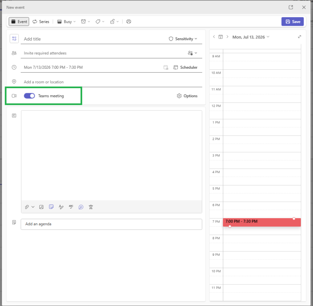This screenshot has height=306, width=313.
Task: Click the print icon in toolbar
Action: pyautogui.click(x=129, y=21)
